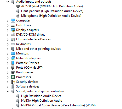Click the Human Interface Devices icon

(x=13, y=39)
